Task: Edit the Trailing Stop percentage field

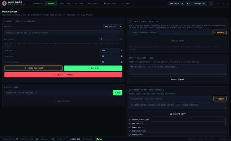Action: 110,62
